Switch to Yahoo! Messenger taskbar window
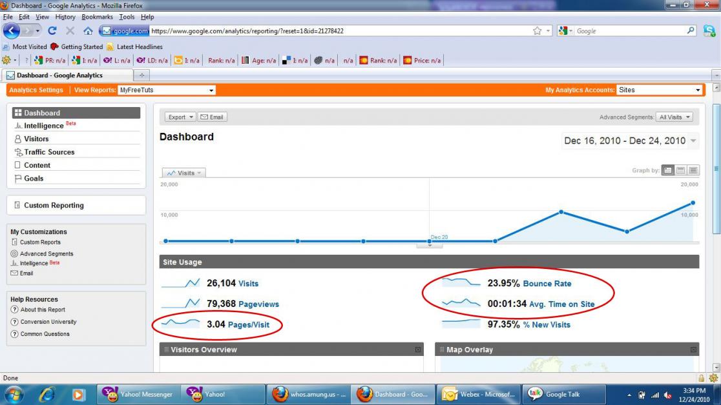This screenshot has height=405, width=721. 139,395
